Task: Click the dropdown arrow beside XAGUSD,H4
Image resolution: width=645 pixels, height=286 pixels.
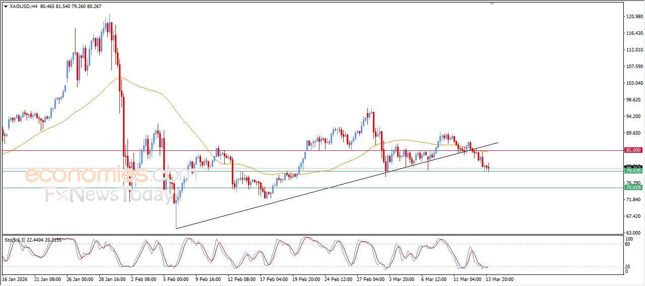Action: coord(6,7)
